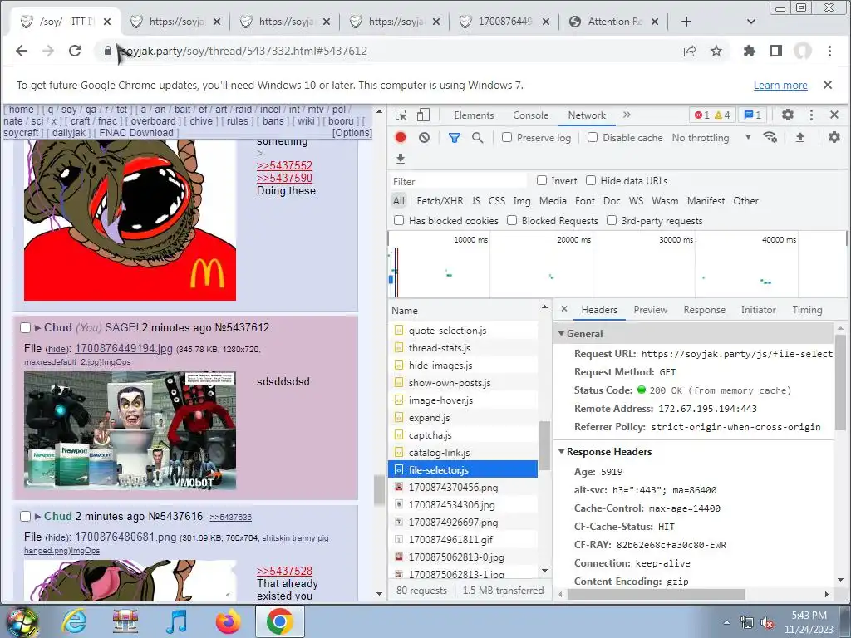Check Has blocked cookies checkbox
The height and width of the screenshot is (638, 851).
399,220
